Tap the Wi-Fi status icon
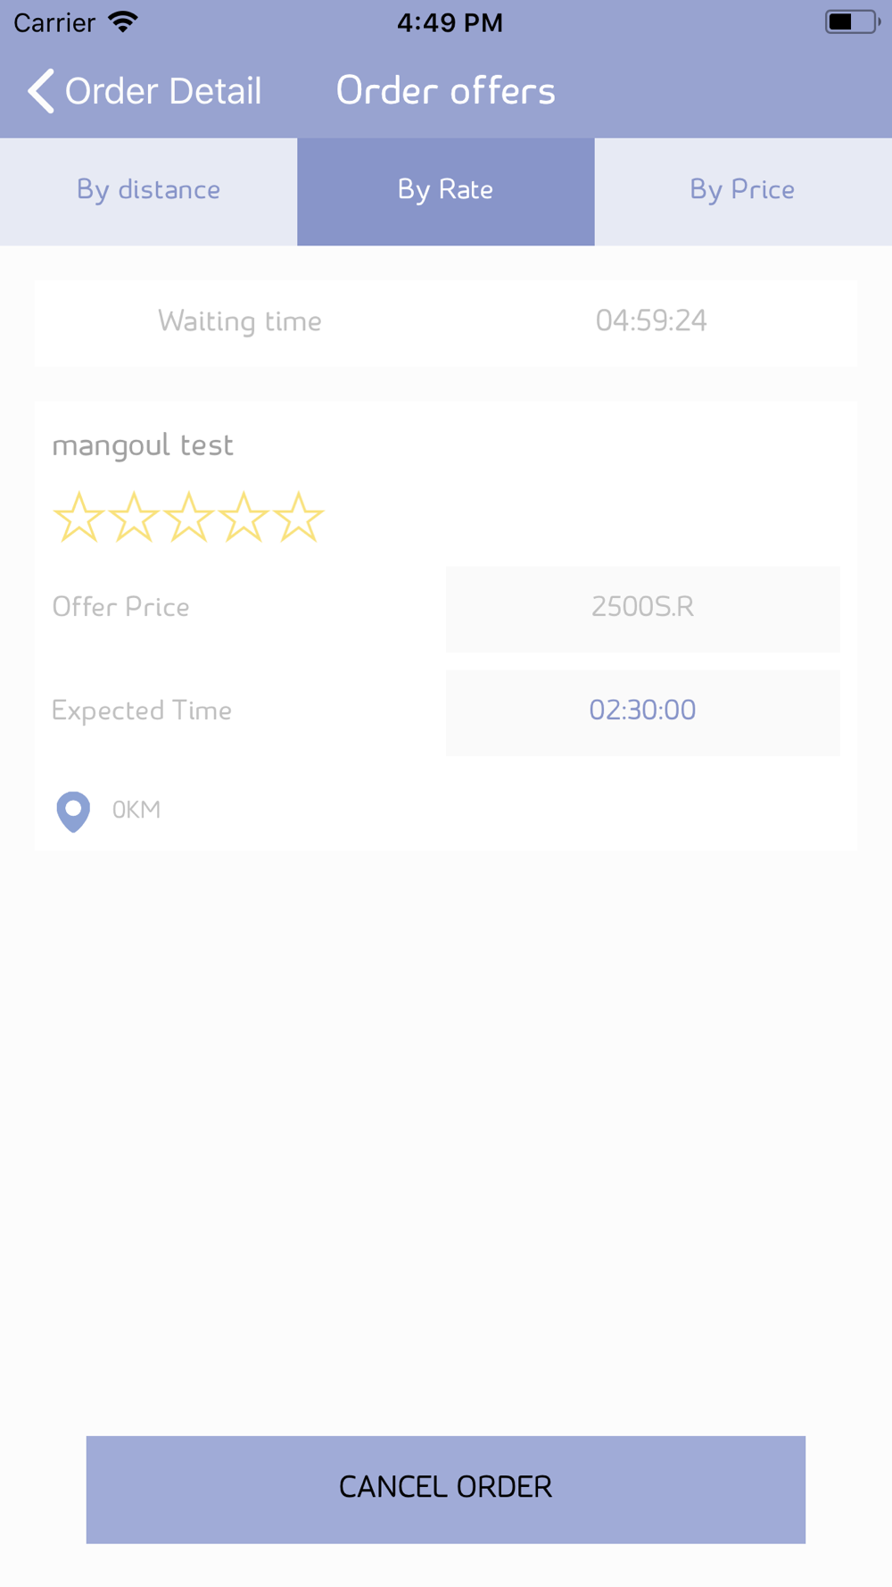 [x=123, y=21]
